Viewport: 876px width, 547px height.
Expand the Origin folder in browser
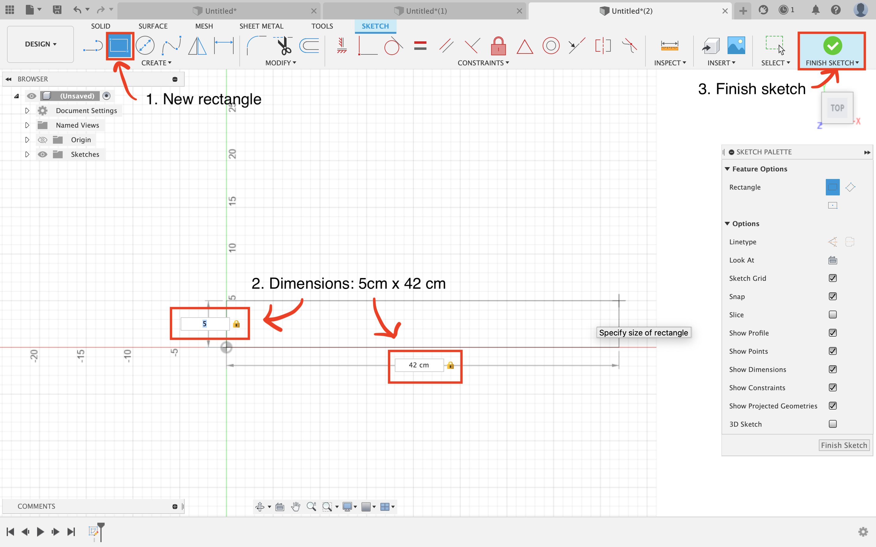[x=26, y=139]
